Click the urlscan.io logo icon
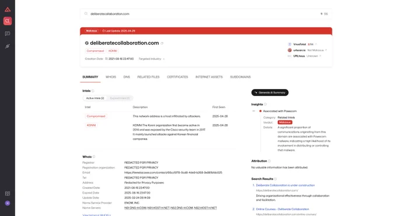 coord(290,50)
